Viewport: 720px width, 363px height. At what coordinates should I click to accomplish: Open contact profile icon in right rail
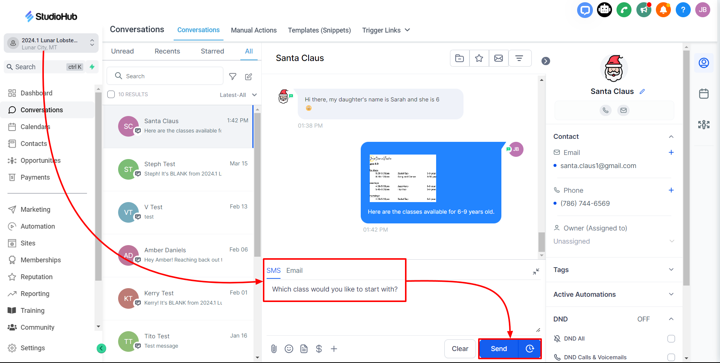pos(704,63)
